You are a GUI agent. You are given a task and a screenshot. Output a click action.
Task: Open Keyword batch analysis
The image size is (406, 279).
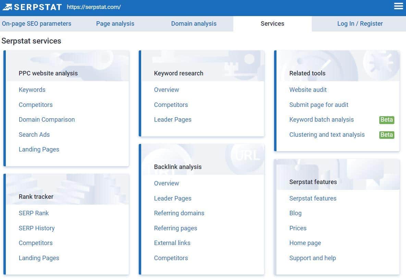(322, 120)
